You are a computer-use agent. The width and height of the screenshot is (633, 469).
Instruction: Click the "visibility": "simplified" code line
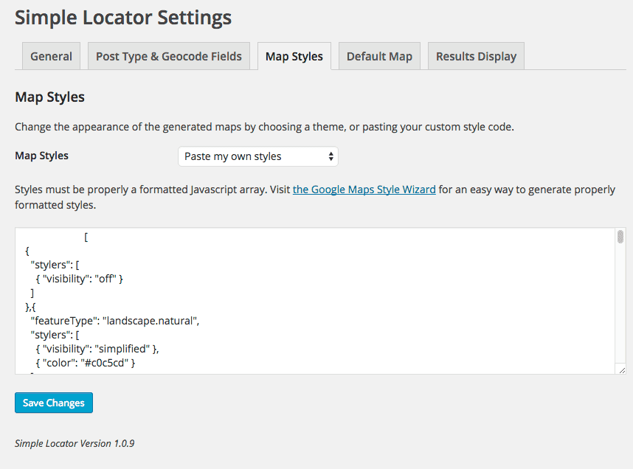[97, 349]
